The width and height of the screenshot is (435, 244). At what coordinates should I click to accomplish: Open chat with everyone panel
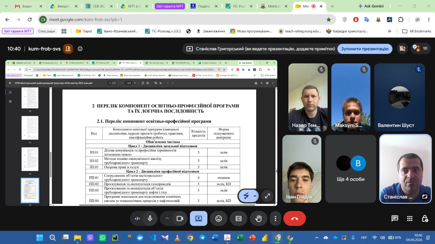point(395,218)
